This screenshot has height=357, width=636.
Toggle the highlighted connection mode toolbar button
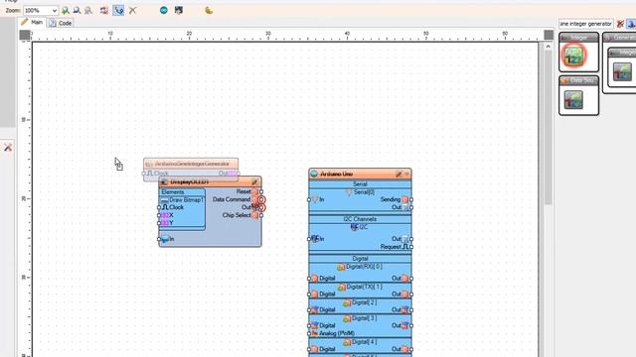pos(118,11)
